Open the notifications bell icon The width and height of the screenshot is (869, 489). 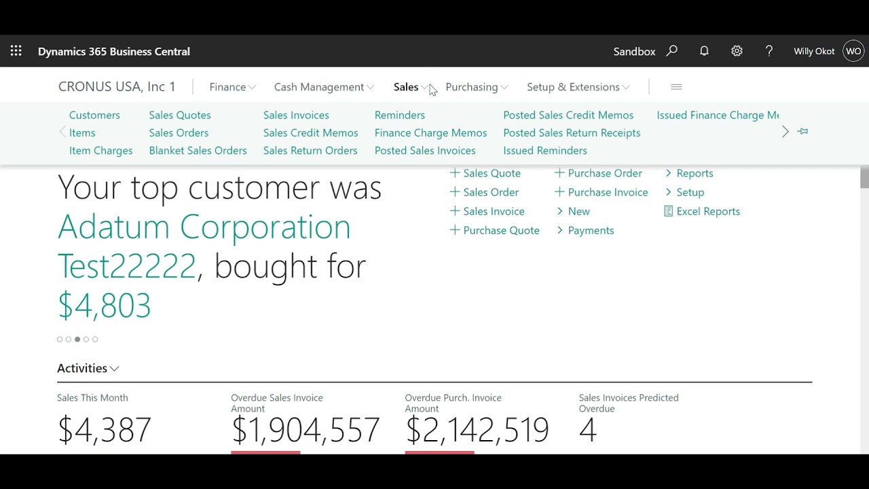point(704,51)
